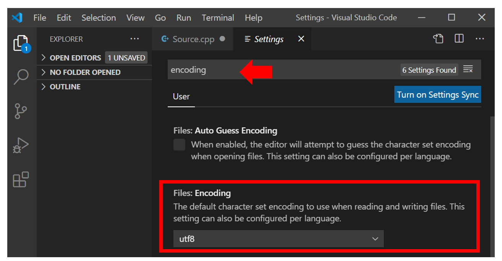Click the Files: Encoding setting title
This screenshot has height=261, width=502.
202,193
